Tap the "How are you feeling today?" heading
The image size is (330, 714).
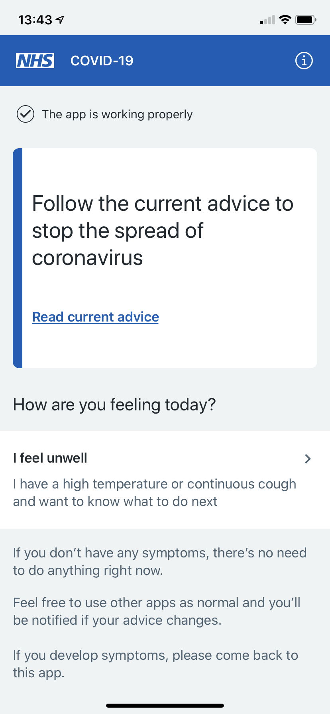tap(114, 404)
